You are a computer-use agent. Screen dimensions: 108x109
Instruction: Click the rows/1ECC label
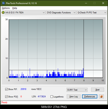(x=36, y=89)
